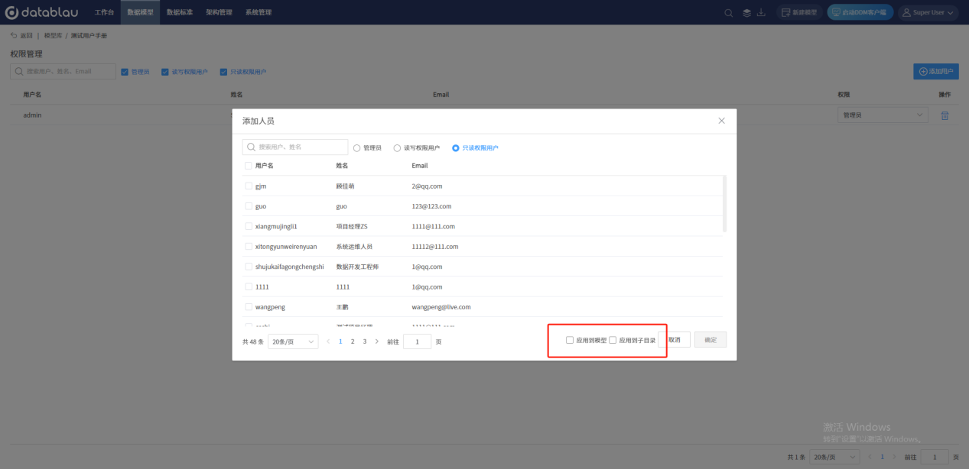Viewport: 969px width, 469px height.
Task: Open the 架构管理 top menu
Action: click(219, 12)
